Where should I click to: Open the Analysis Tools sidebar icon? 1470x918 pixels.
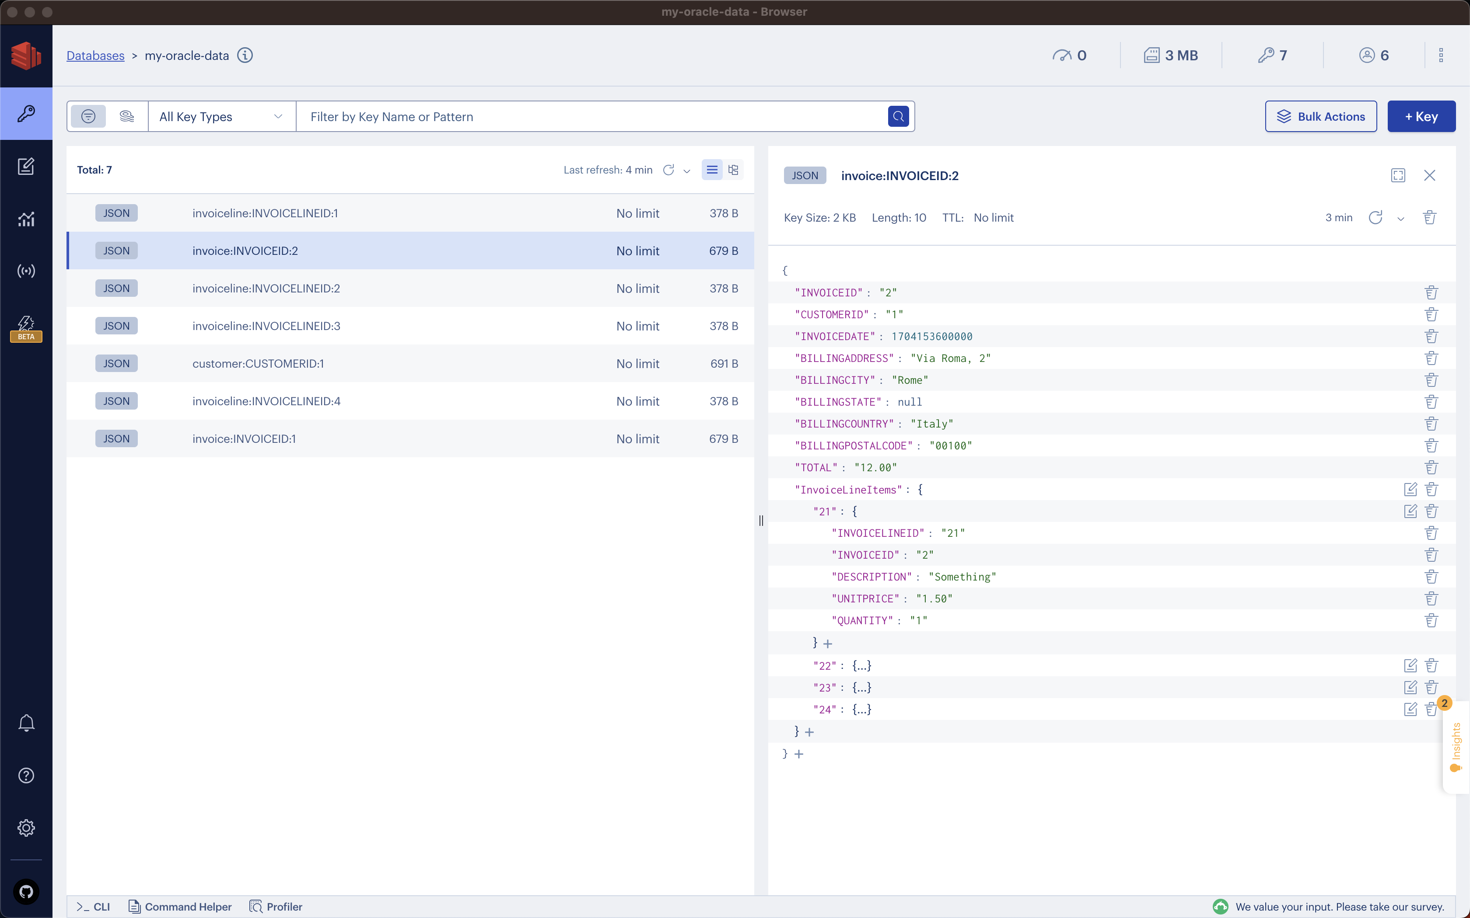click(26, 219)
